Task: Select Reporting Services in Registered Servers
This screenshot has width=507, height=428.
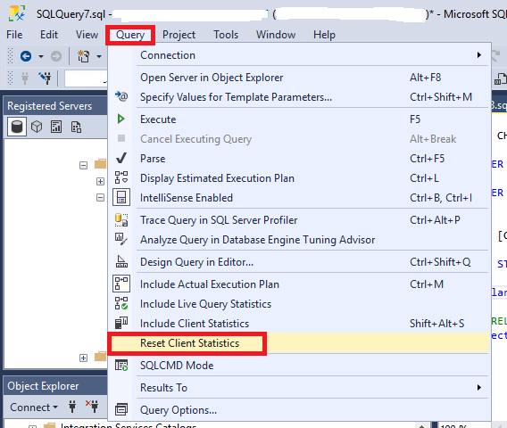Action: tap(56, 127)
